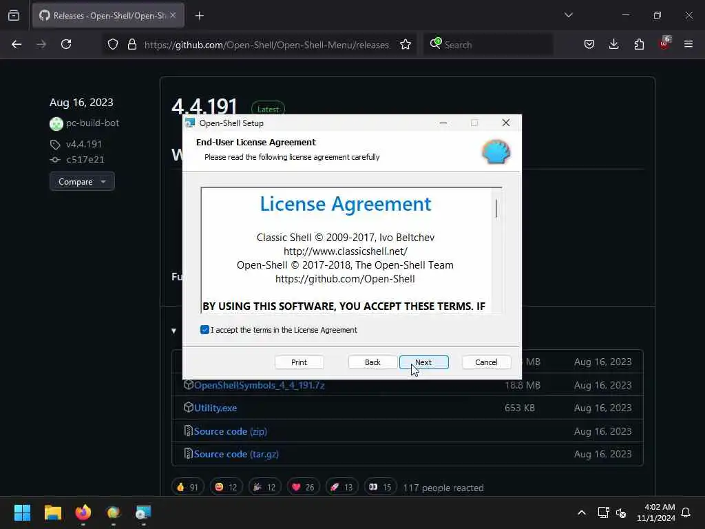The width and height of the screenshot is (705, 529).
Task: Open the Open-Shell shell taskbar icon
Action: (x=114, y=512)
